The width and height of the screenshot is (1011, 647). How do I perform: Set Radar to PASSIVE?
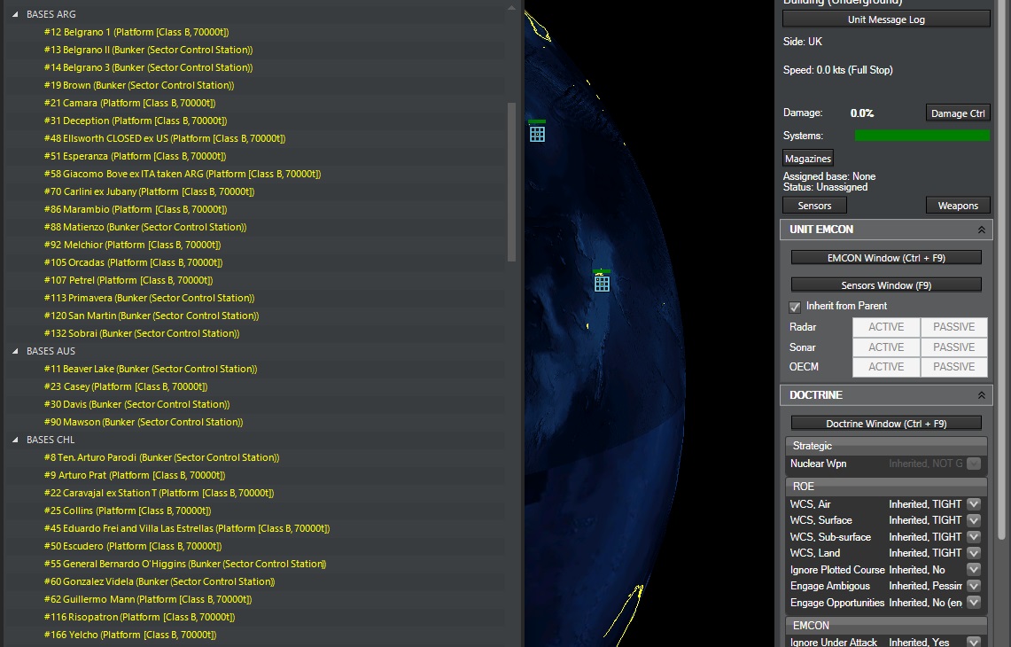tap(953, 327)
